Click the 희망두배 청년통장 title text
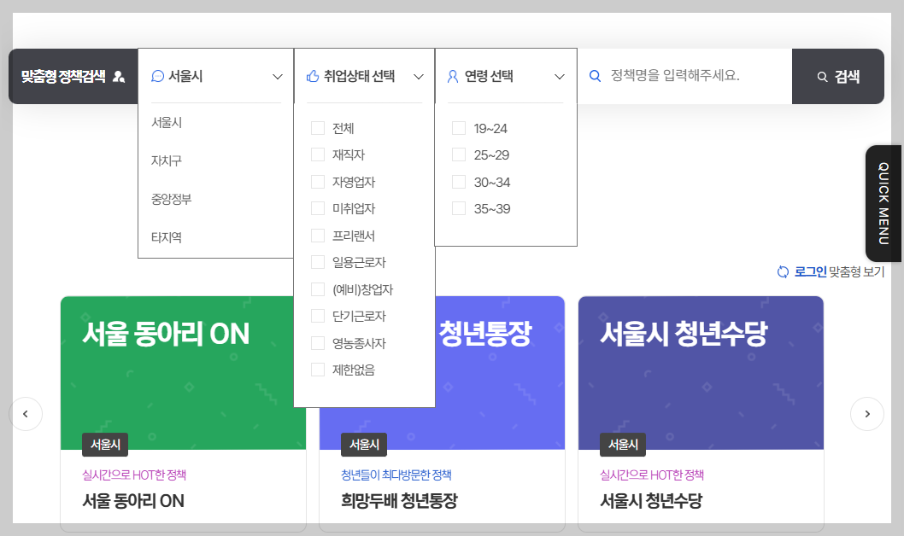 [x=399, y=501]
